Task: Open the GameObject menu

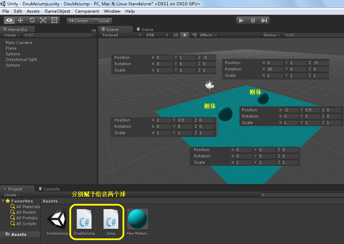Action: pos(57,11)
